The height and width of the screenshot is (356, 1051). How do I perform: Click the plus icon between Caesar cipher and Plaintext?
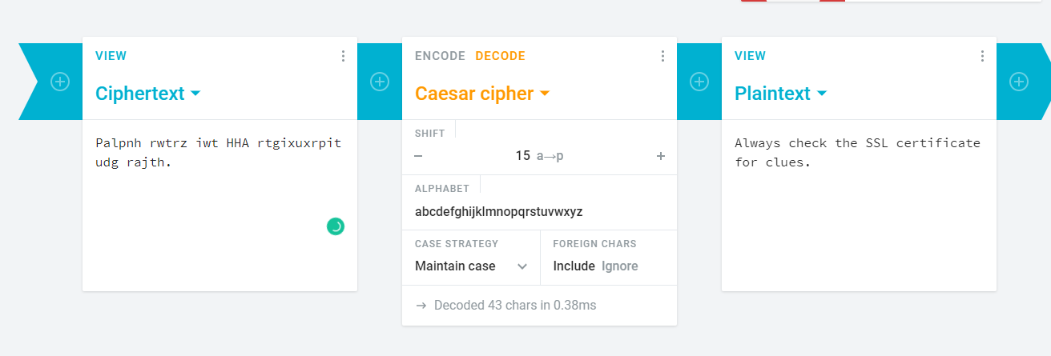coord(699,82)
